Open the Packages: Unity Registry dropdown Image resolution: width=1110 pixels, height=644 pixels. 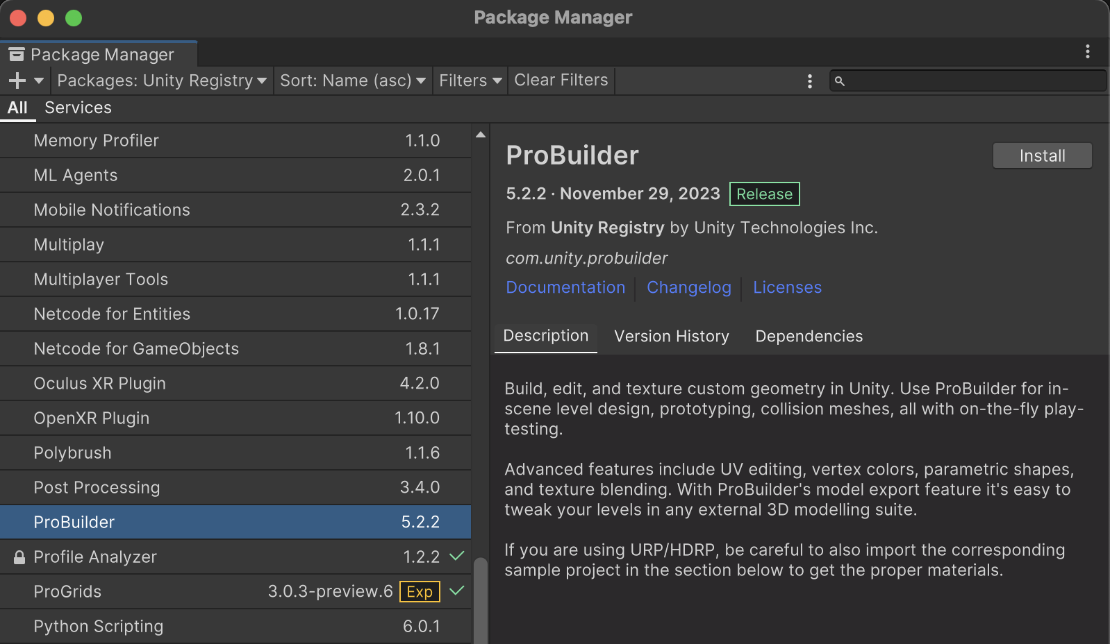(x=161, y=80)
